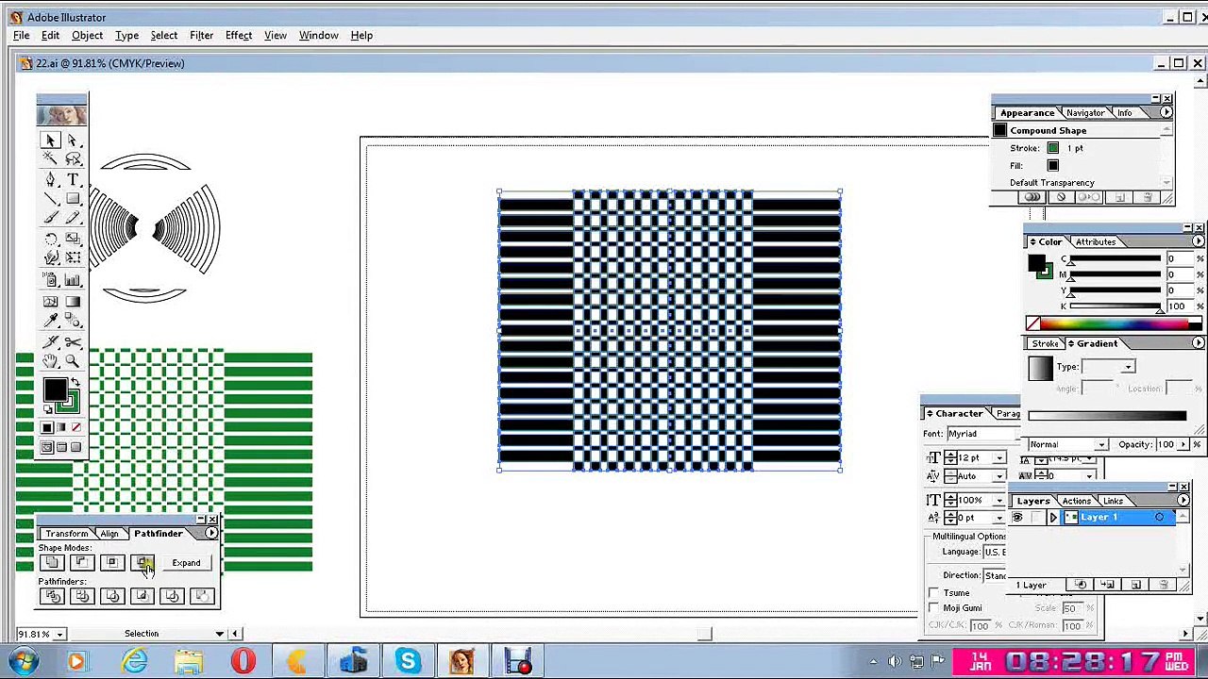The image size is (1208, 679).
Task: Click Intersect shape areas in Pathfinder
Action: 112,563
